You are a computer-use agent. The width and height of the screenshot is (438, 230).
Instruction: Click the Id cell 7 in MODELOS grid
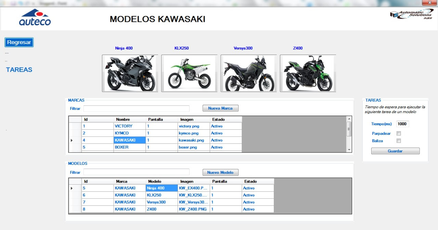(x=98, y=202)
